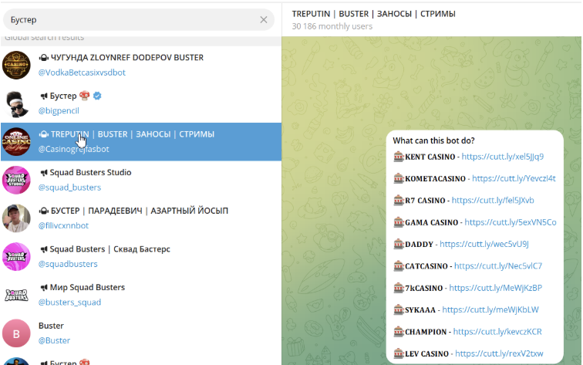Select the Squad Busters Studio result
The width and height of the screenshot is (583, 365).
pyautogui.click(x=141, y=180)
